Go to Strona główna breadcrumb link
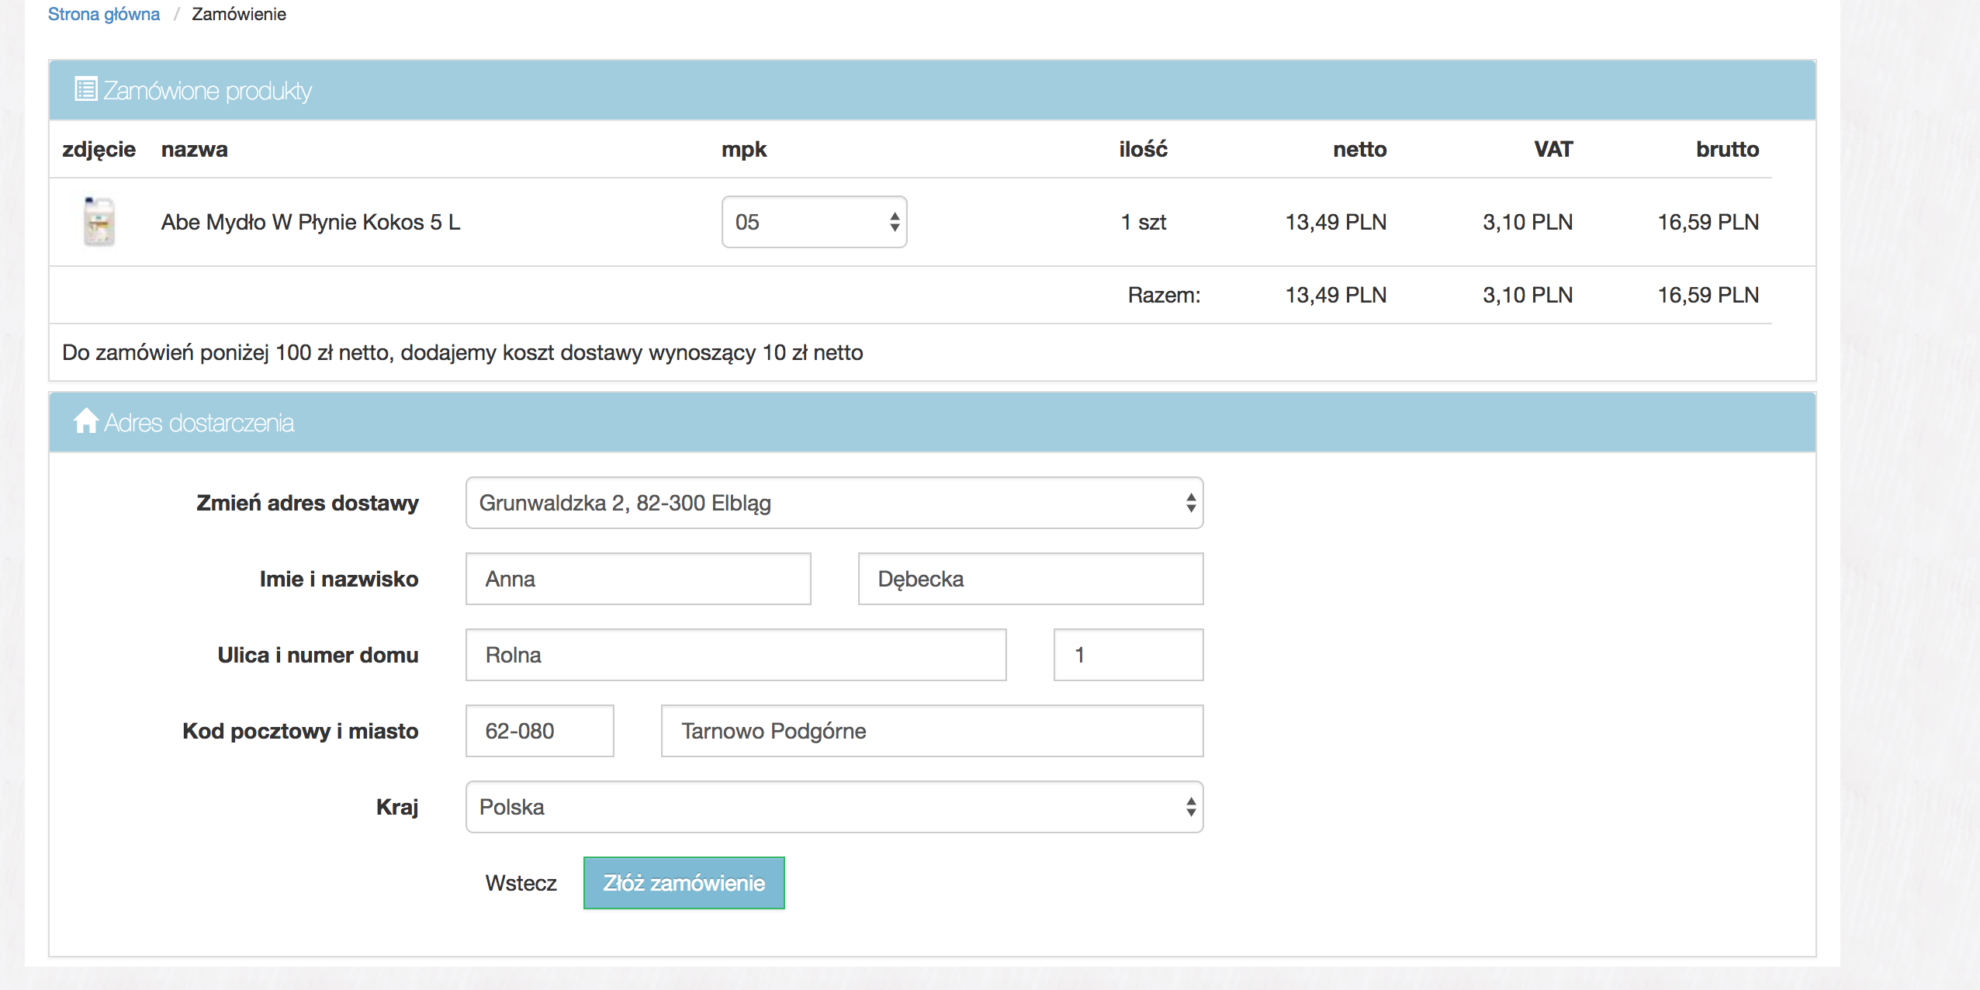This screenshot has width=1980, height=990. point(104,14)
